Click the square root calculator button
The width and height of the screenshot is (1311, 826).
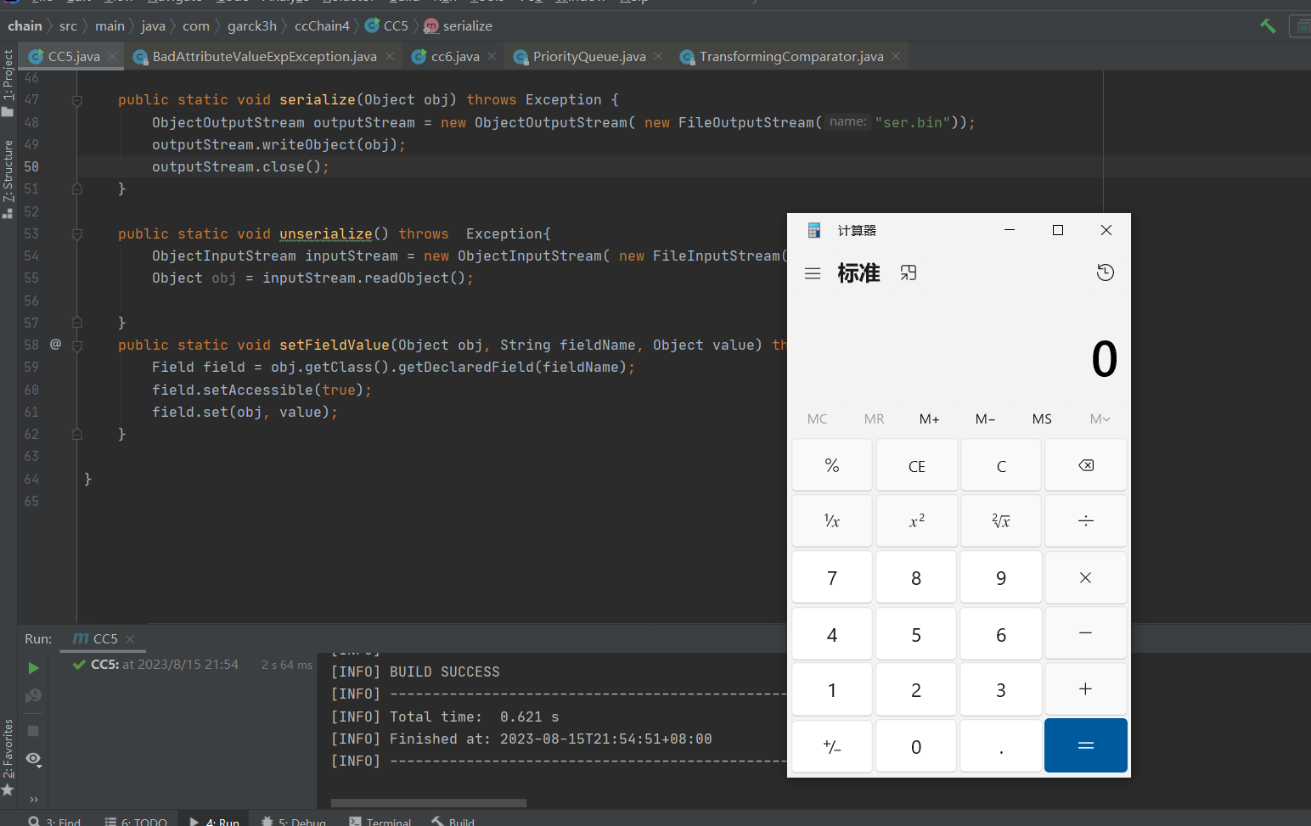click(1000, 521)
